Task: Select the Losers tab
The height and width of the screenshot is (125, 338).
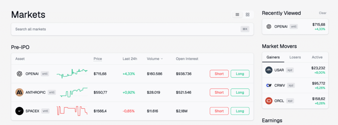Action: click(295, 57)
